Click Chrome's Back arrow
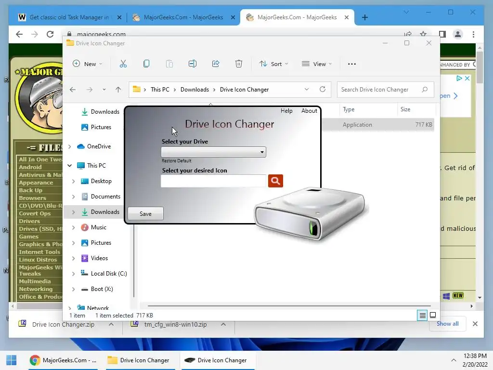 point(19,34)
